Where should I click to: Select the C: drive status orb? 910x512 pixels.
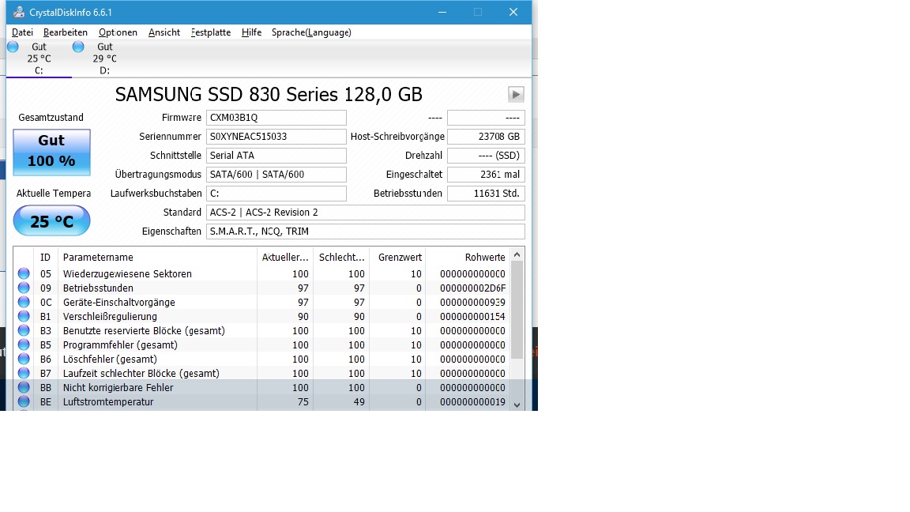(x=13, y=47)
